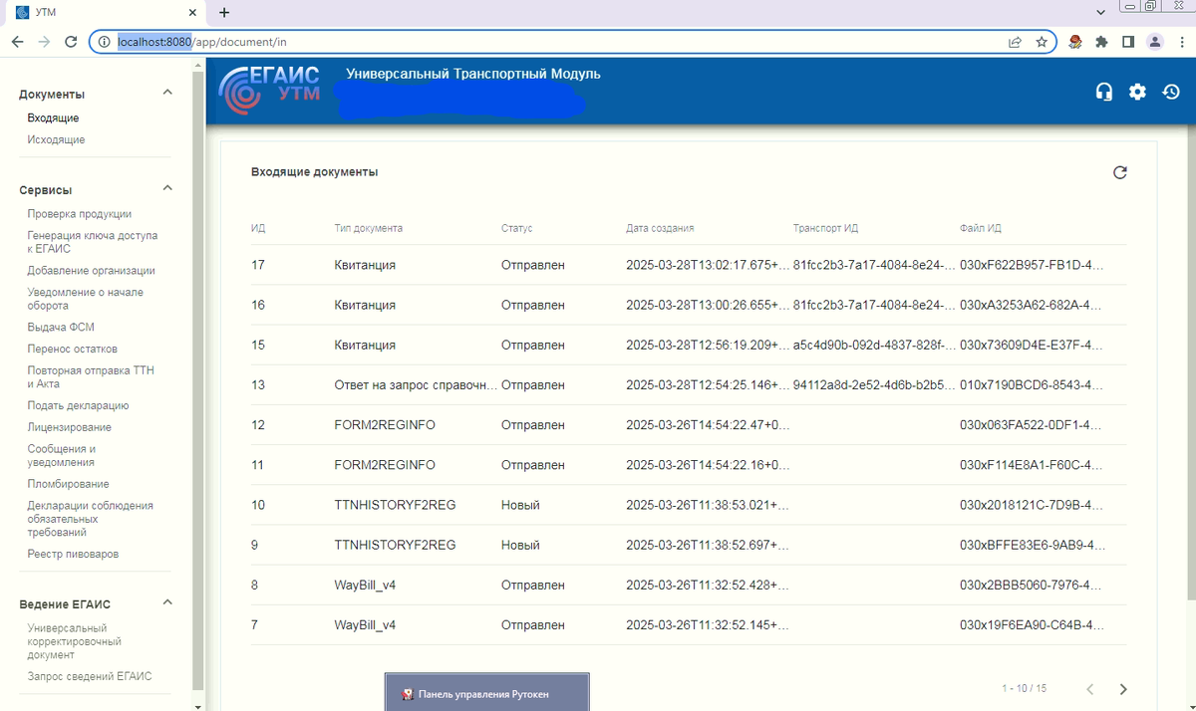This screenshot has width=1196, height=711.
Task: Open Панель управления Рутокен from the taskbar
Action: [486, 692]
